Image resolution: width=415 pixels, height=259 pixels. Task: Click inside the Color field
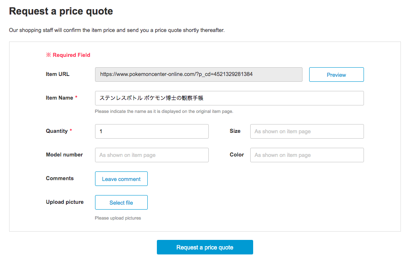307,155
